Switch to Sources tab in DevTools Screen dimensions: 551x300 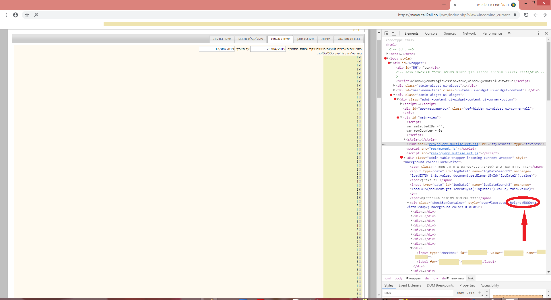450,33
